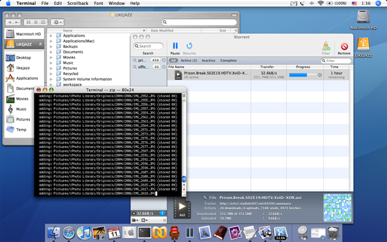The width and height of the screenshot is (387, 242).
Task: Expand the Movies folder in Finder list
Action: tap(51, 57)
